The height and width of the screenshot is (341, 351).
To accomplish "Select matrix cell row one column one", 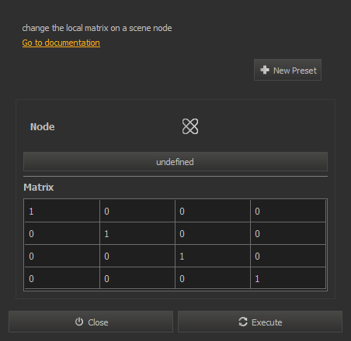I will click(62, 211).
